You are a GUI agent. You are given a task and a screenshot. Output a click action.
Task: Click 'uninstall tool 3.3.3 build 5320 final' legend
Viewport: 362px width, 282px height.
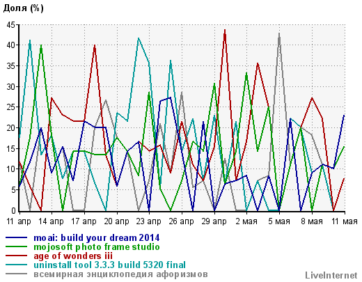tap(109, 265)
